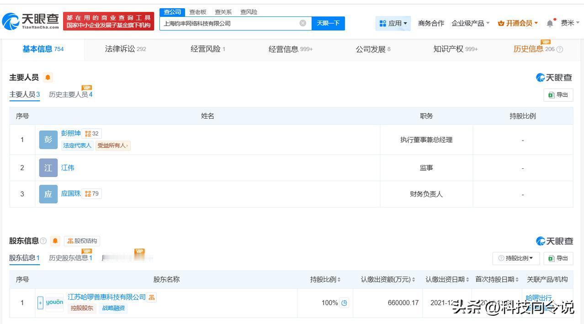
Task: Open the 费米 user menu
Action: coord(570,23)
